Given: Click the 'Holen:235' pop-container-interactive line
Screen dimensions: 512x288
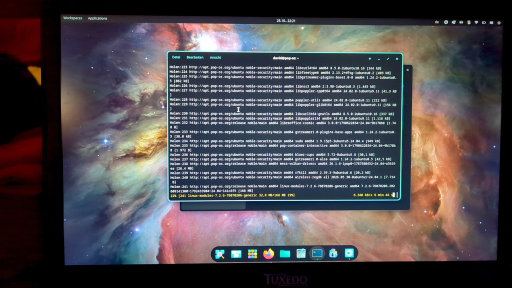Looking at the screenshot, I should (283, 148).
